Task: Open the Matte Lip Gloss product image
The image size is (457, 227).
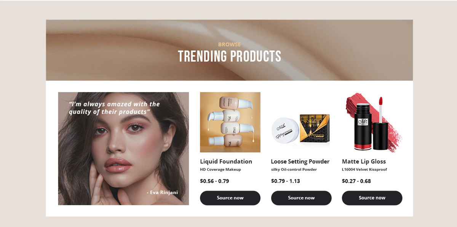Action: [372, 122]
